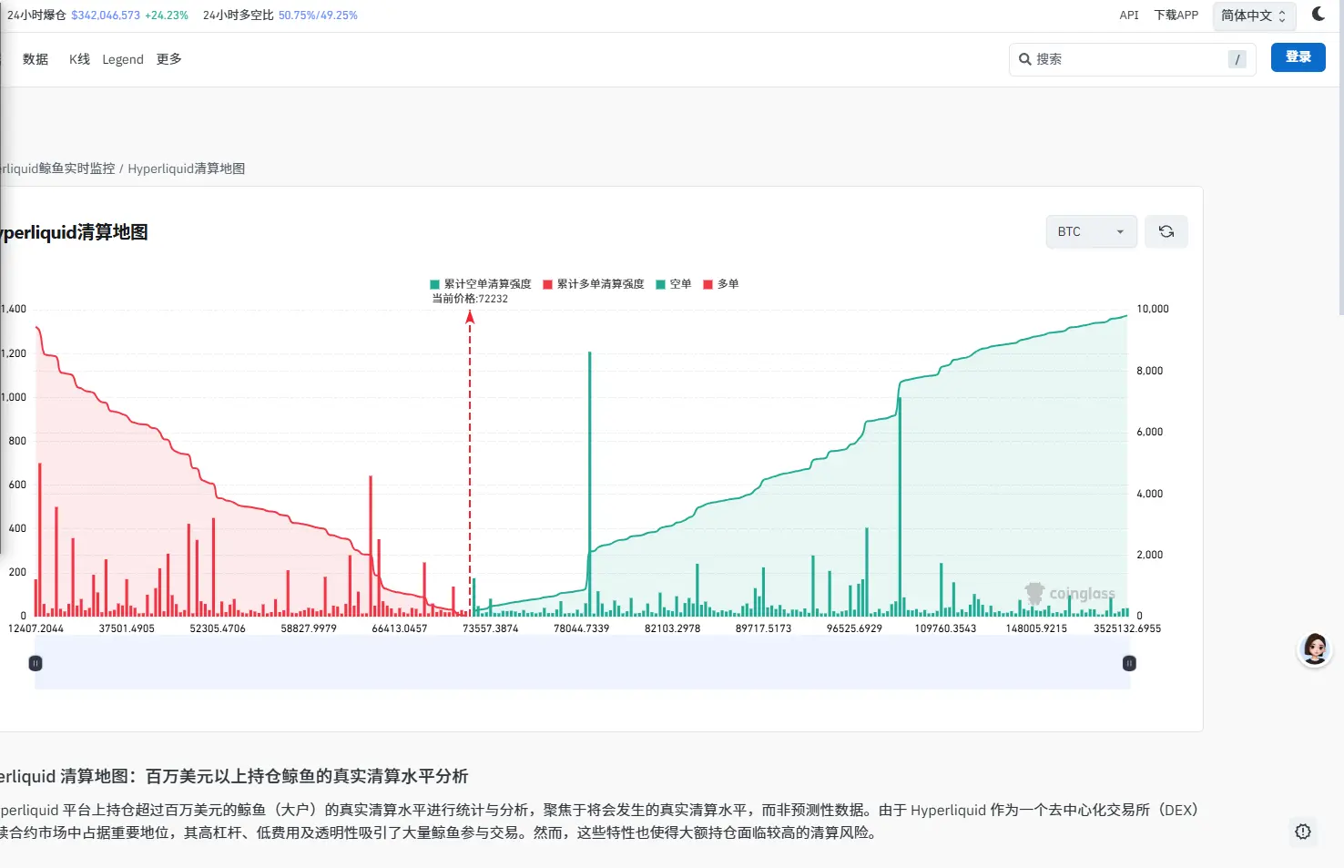The width and height of the screenshot is (1344, 868).
Task: Click the 下载APP link
Action: pos(1176,15)
